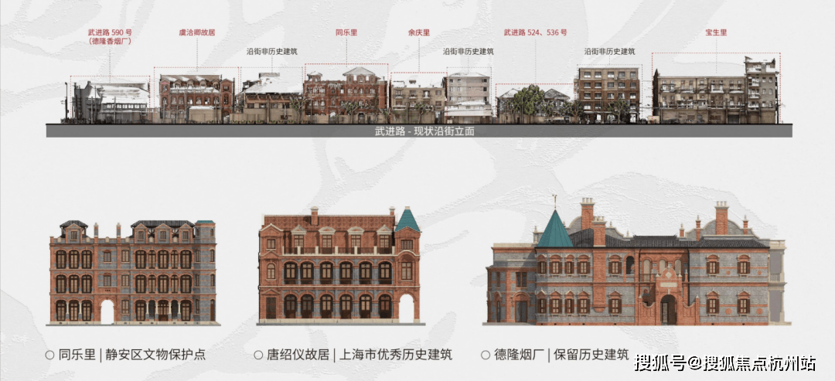This screenshot has width=835, height=381.
Task: Click the circle bullet before 德隆烟厂 caption
Action: (486, 355)
